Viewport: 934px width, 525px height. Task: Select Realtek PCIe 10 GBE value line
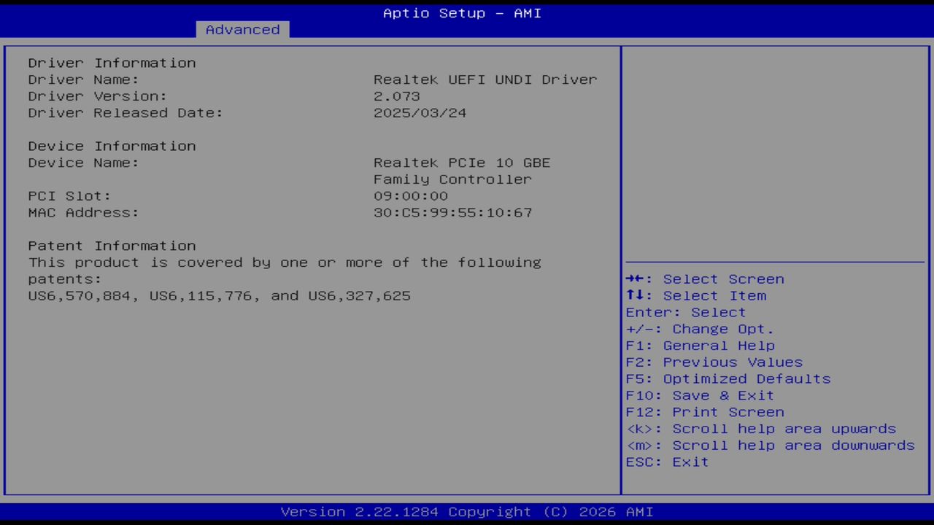[x=462, y=163]
